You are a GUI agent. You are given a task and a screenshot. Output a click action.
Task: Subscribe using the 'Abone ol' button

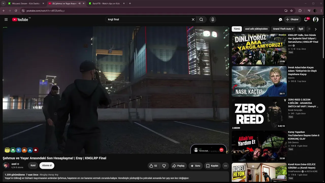tap(47, 165)
